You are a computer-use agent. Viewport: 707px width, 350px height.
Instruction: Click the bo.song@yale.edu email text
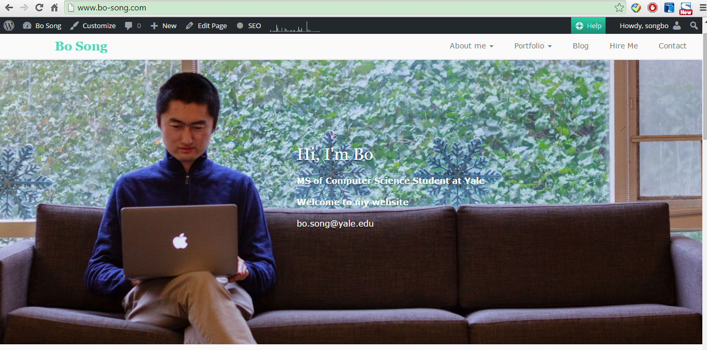(335, 223)
